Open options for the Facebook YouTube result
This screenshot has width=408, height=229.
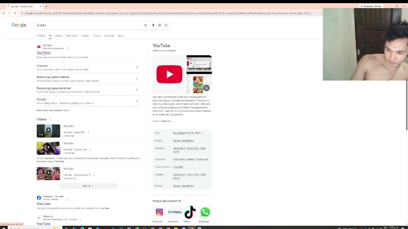click(x=67, y=199)
